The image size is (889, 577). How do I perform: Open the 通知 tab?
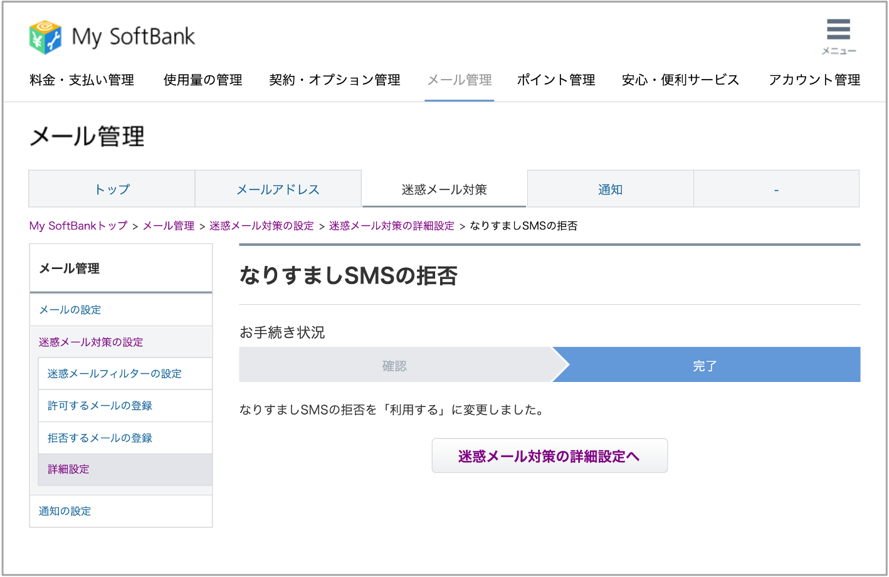(610, 189)
